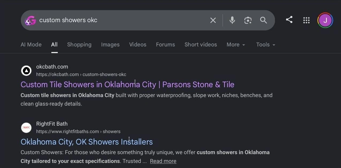This screenshot has width=341, height=168.
Task: Click the magnifying glass search icon
Action: tap(263, 20)
